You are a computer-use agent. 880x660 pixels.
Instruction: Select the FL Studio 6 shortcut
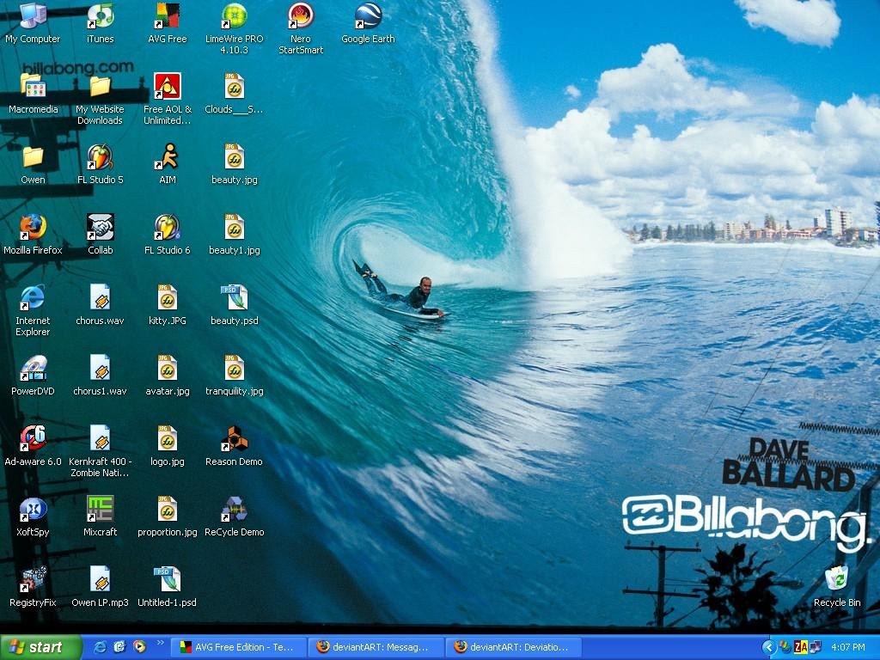coord(168,235)
